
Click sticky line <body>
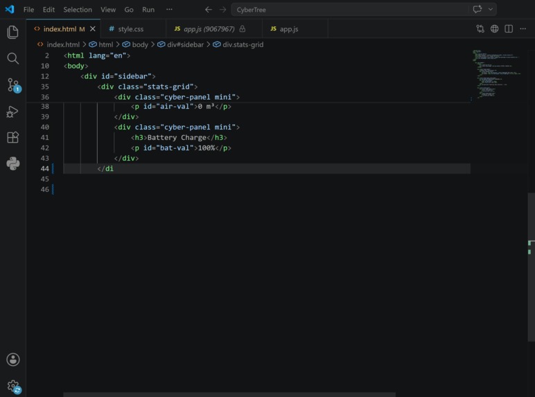(76, 66)
